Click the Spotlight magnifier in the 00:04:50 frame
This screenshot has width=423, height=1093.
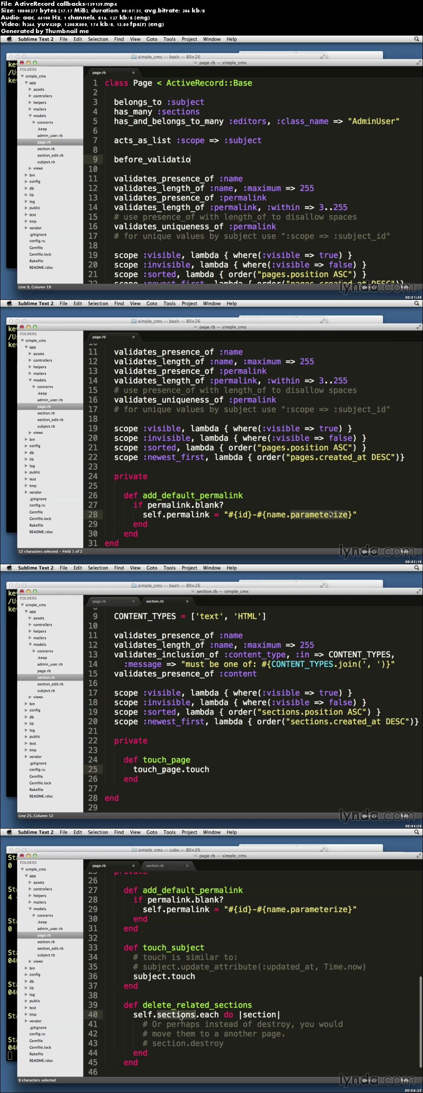(416, 568)
